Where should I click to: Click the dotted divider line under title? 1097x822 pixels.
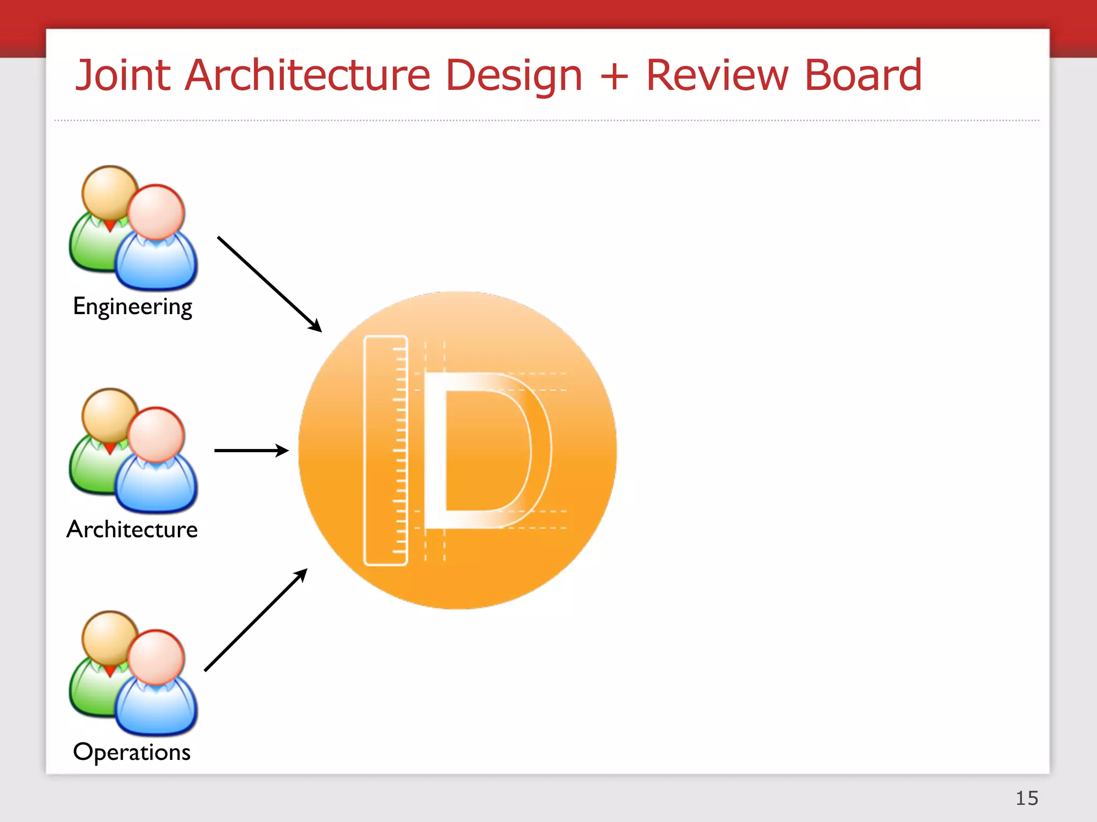click(x=546, y=121)
